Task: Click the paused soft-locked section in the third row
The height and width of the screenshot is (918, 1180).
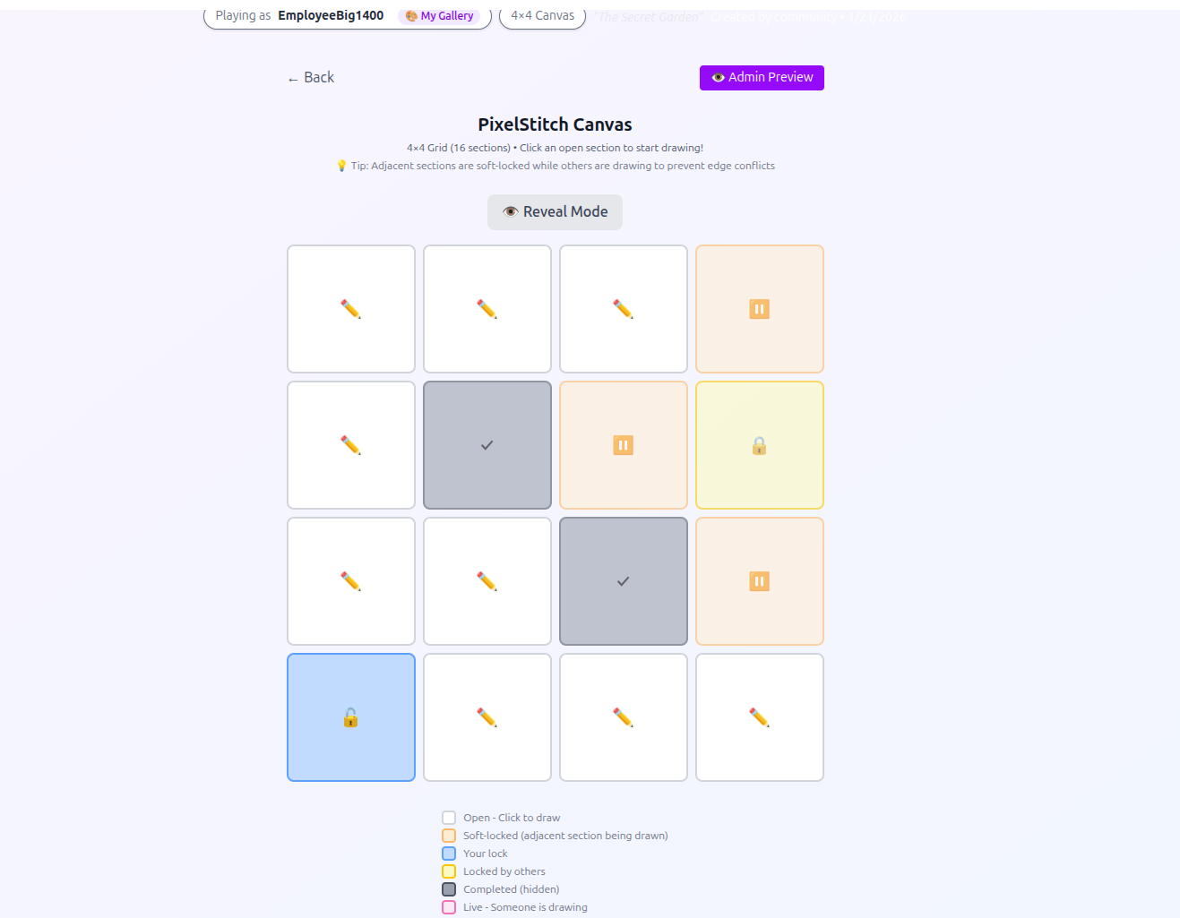Action: pyautogui.click(x=760, y=581)
